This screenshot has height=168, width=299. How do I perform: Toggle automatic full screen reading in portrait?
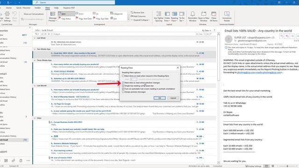pyautogui.click(x=123, y=89)
